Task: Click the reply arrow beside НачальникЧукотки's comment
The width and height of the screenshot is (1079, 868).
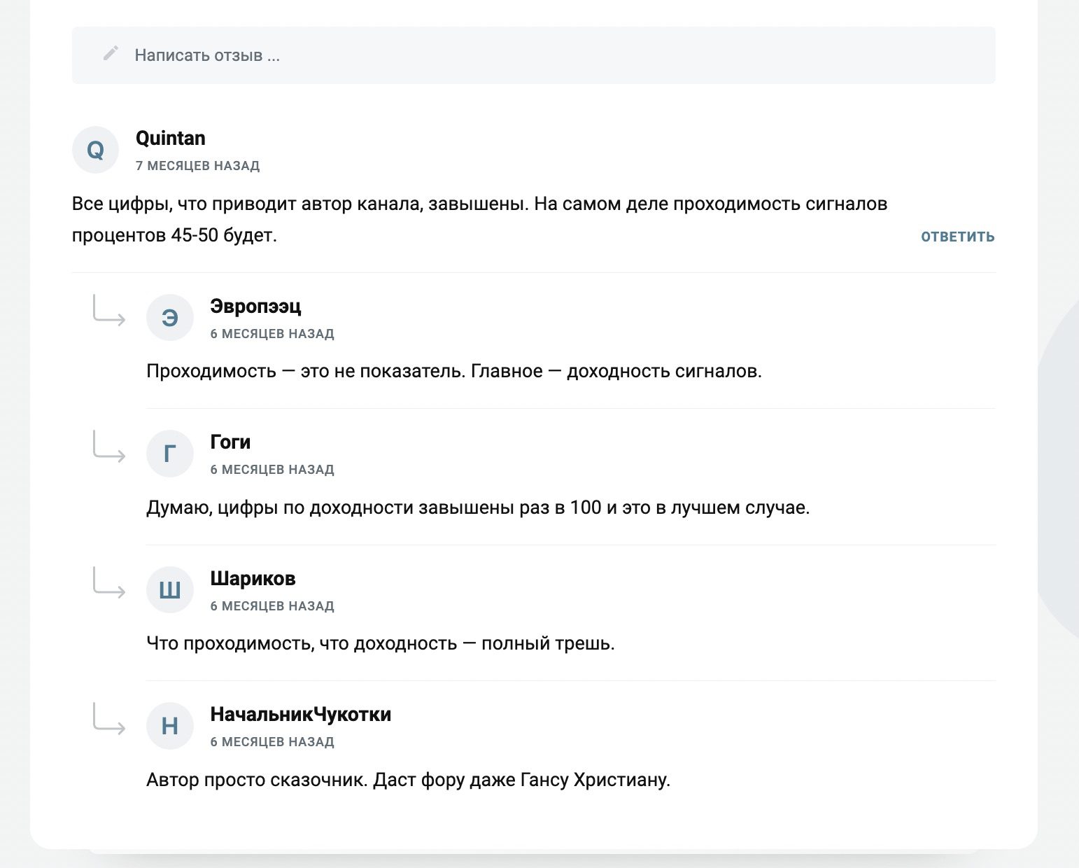Action: coord(108,719)
